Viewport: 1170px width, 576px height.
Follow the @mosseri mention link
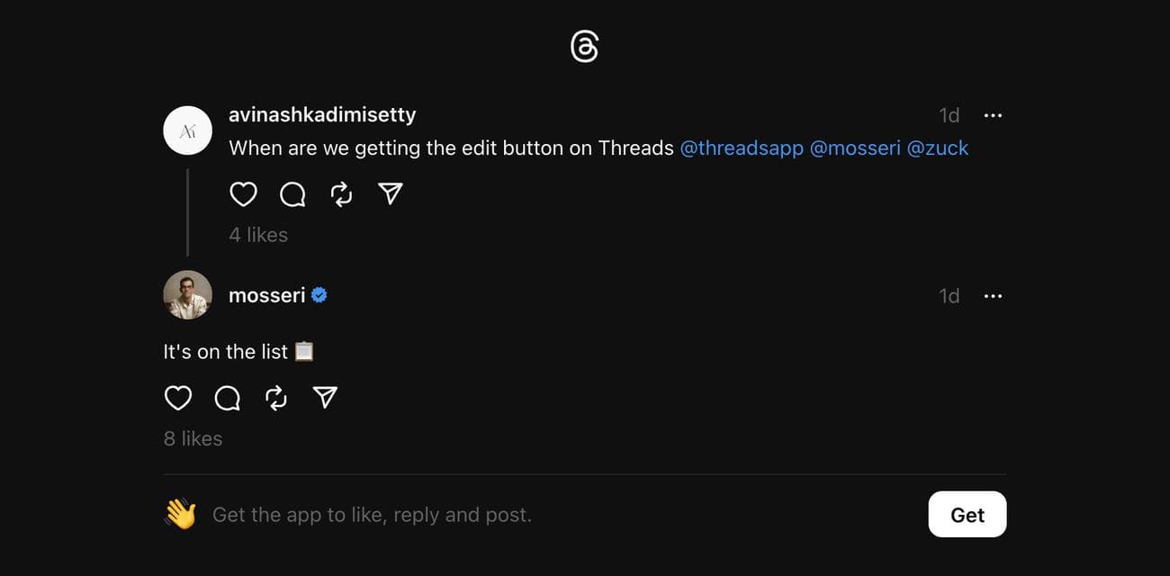click(855, 148)
